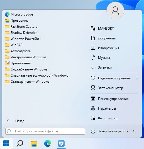Viewport: 144px width, 149px height.
Task: Open the Edge browser in the taskbar
Action: point(48,143)
